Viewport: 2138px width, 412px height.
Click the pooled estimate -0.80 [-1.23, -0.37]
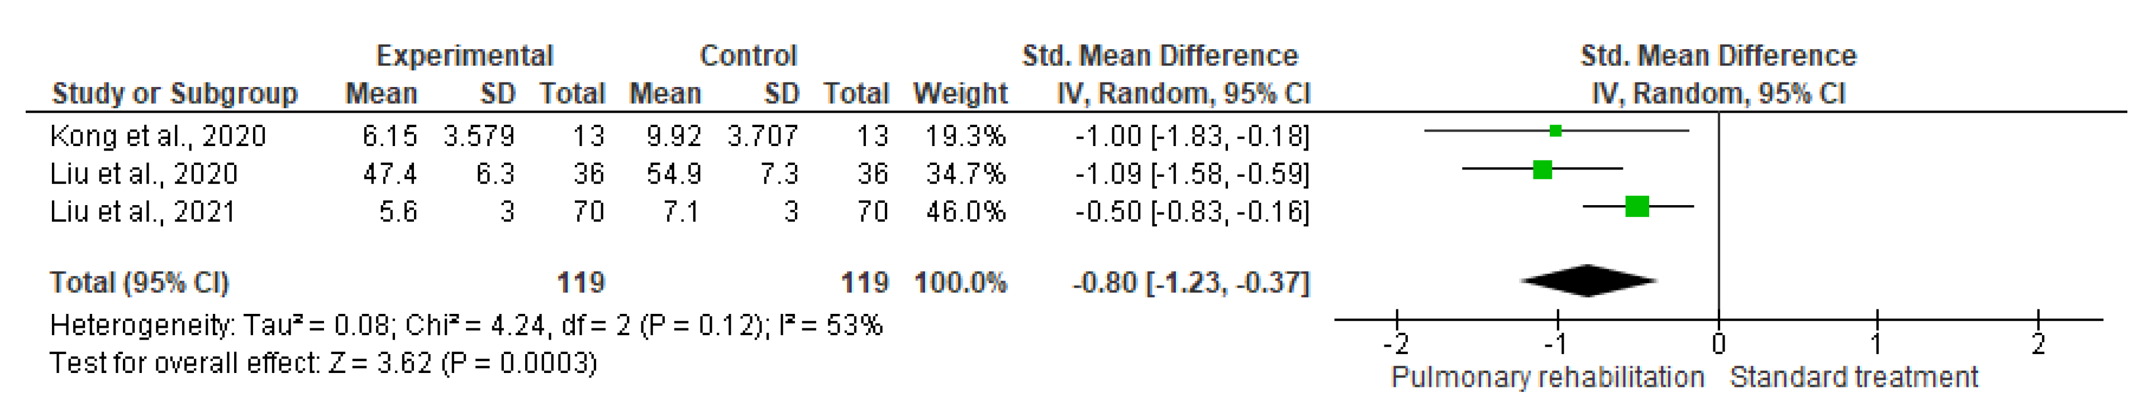click(x=1191, y=283)
